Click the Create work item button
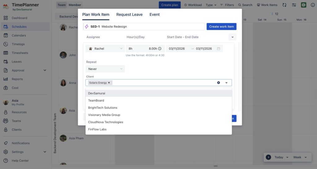This screenshot has width=317, height=169. pyautogui.click(x=221, y=27)
